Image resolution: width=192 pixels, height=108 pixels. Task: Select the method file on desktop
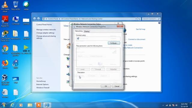[26, 35]
